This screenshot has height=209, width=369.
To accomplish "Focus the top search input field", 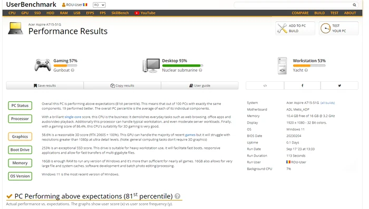I will point(293,5).
